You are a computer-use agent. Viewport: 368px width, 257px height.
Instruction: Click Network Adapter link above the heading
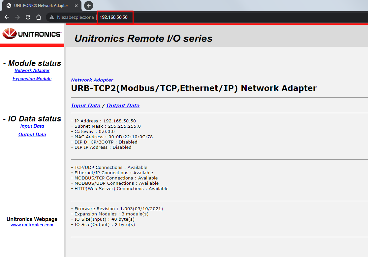(92, 80)
